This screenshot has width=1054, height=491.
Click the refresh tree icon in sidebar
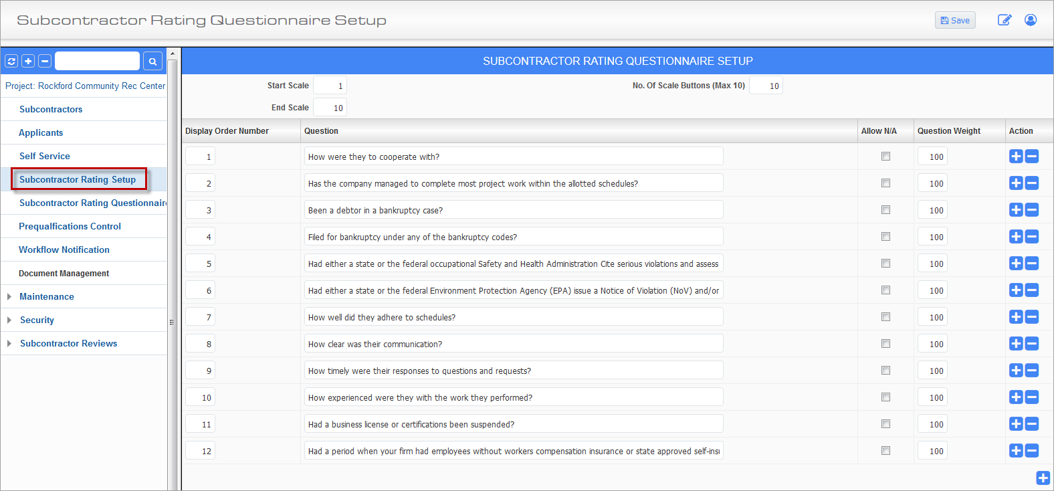(11, 61)
